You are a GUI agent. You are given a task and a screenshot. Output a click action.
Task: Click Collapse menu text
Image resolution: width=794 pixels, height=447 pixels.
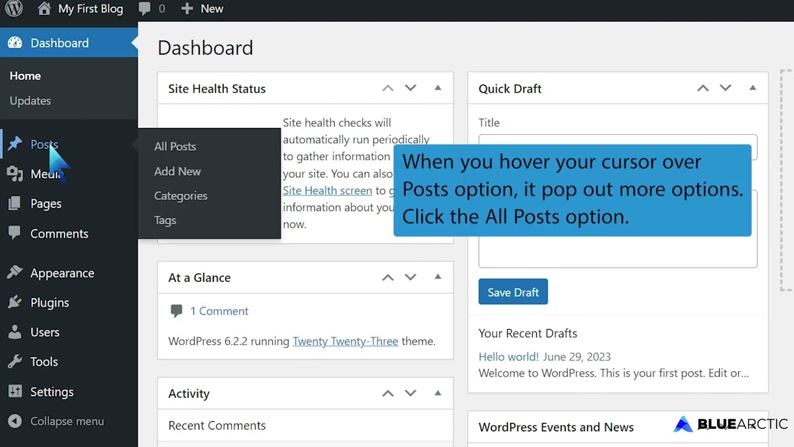[x=67, y=421]
